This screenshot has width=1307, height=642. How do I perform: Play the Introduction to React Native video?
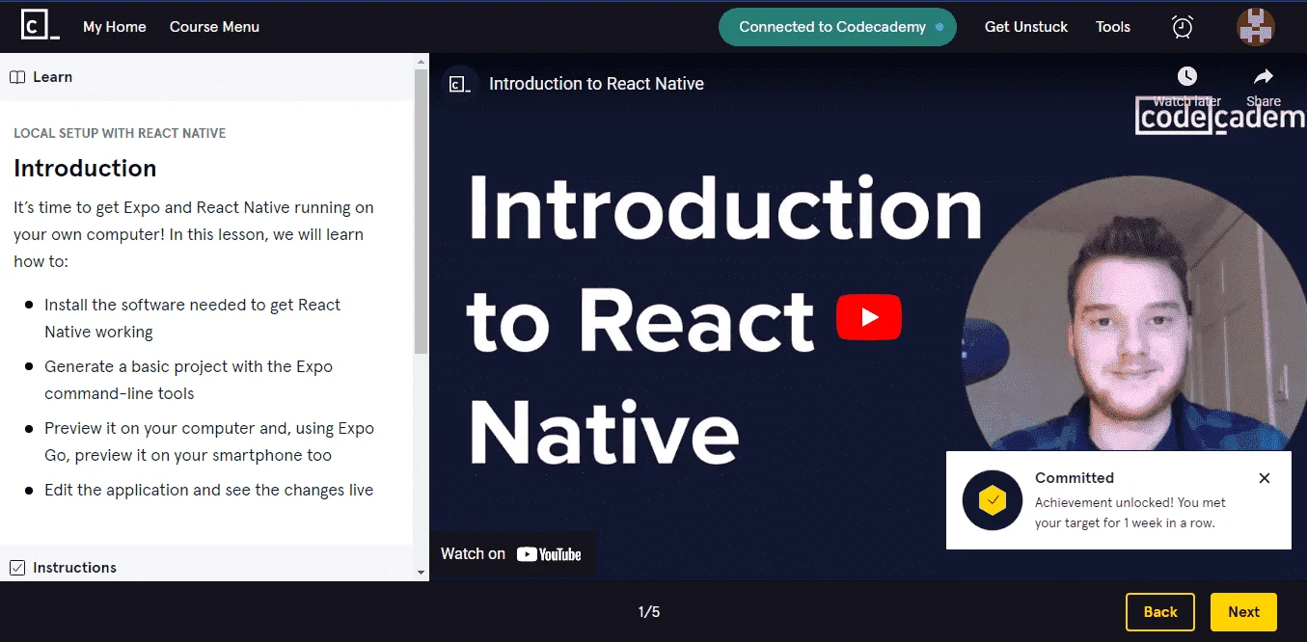point(869,316)
